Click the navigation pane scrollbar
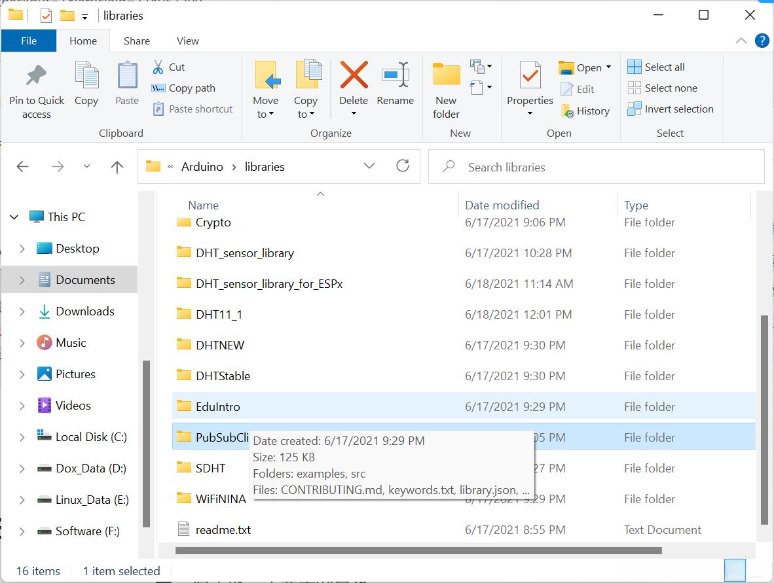774x583 pixels. coord(146,444)
